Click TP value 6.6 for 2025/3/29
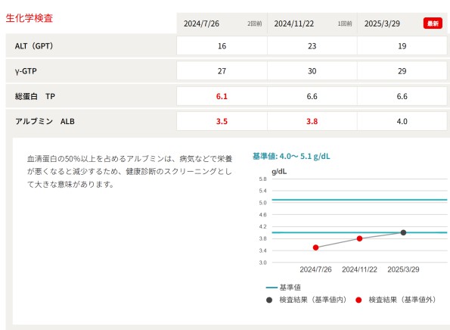 click(x=402, y=96)
